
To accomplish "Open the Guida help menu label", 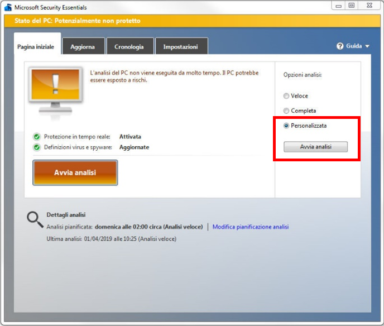I will [354, 46].
